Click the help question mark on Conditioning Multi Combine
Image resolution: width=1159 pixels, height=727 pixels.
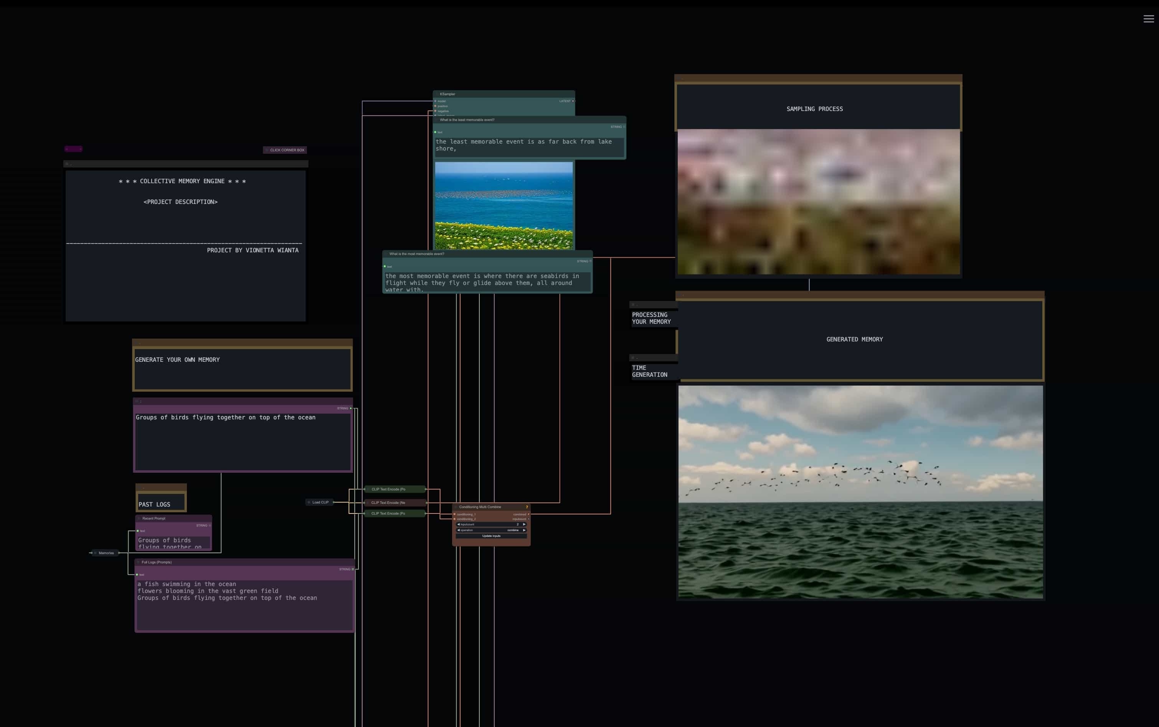(x=527, y=507)
